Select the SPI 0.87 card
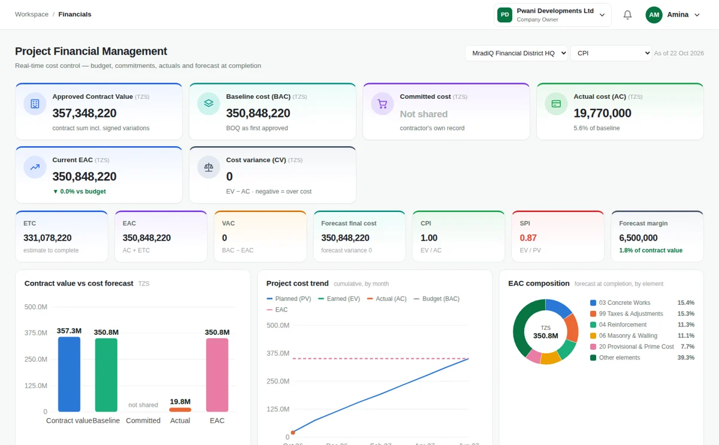The height and width of the screenshot is (445, 719). click(x=558, y=237)
